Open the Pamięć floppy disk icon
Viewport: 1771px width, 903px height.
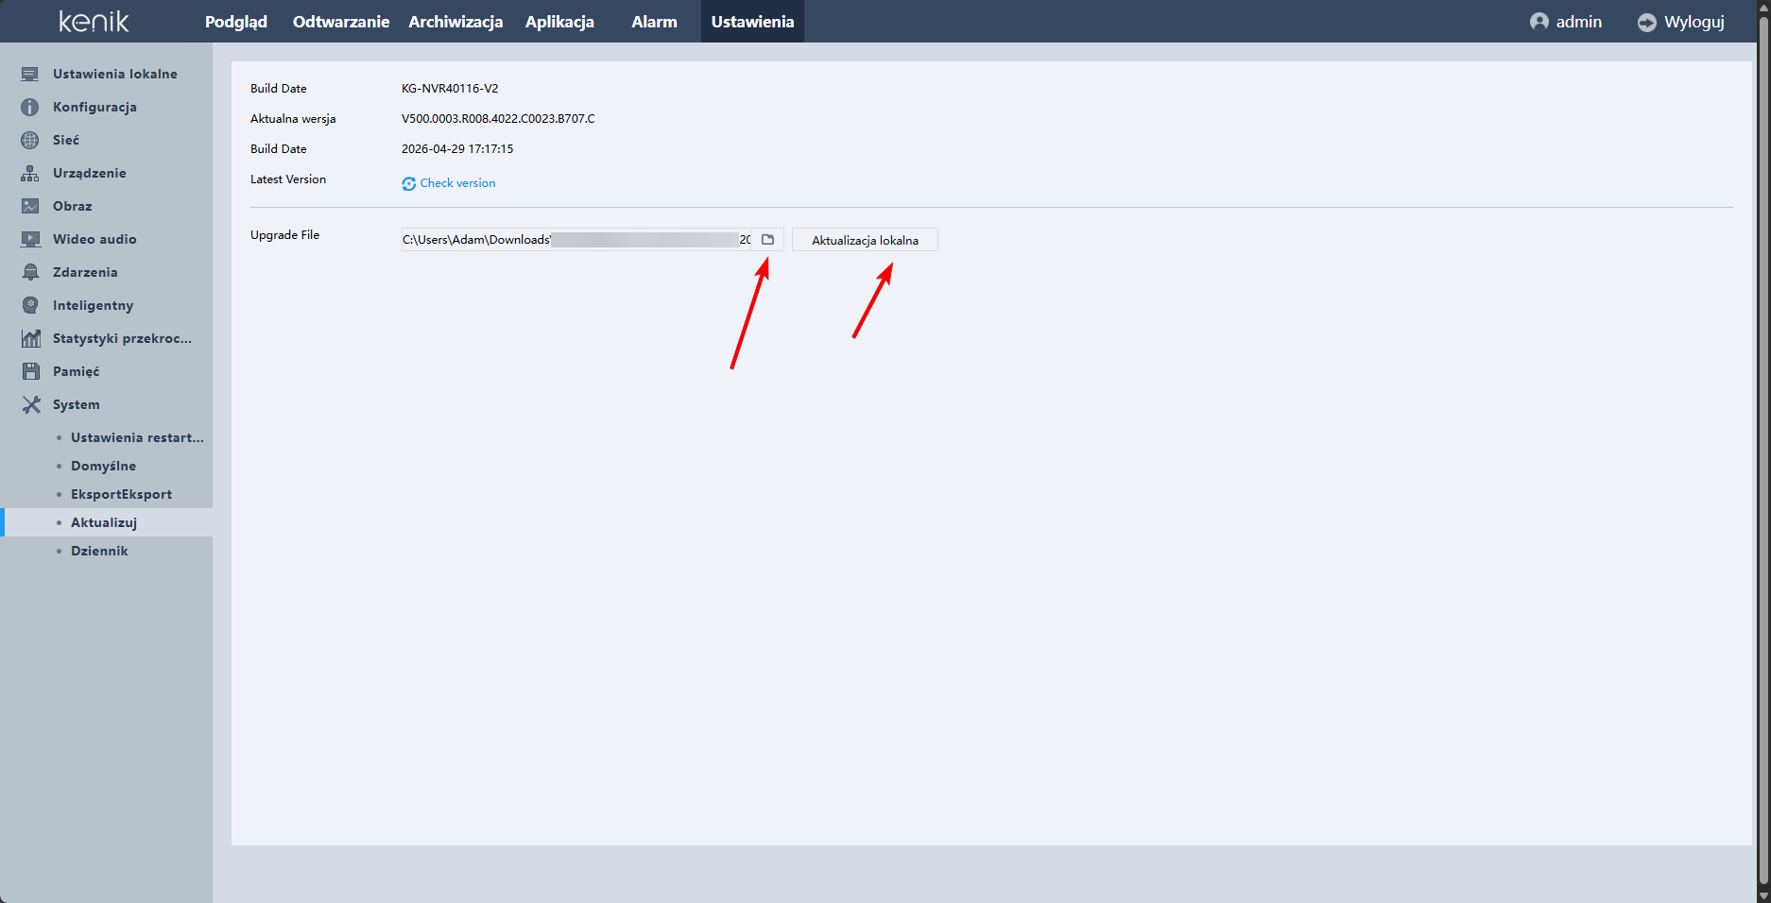(x=30, y=371)
